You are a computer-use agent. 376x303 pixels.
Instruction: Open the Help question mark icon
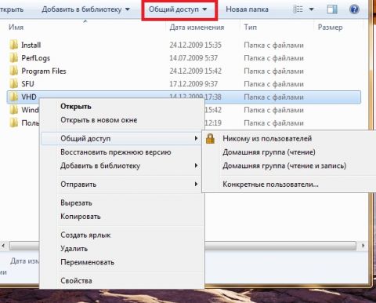[354, 9]
